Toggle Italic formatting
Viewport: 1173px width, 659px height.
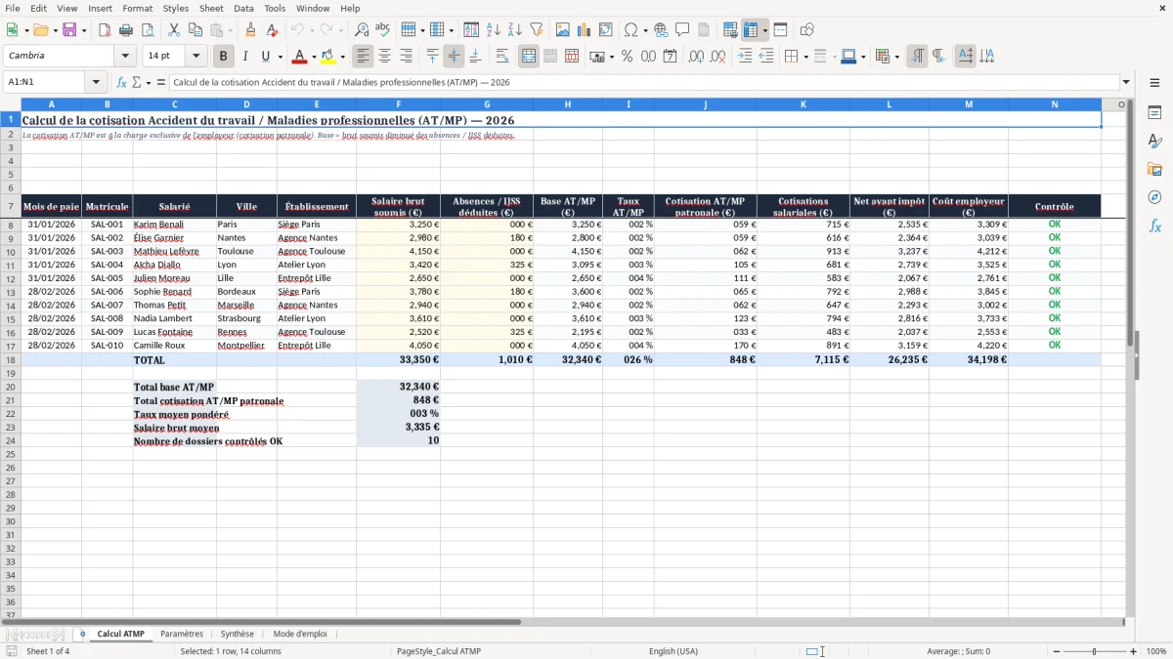tap(244, 57)
